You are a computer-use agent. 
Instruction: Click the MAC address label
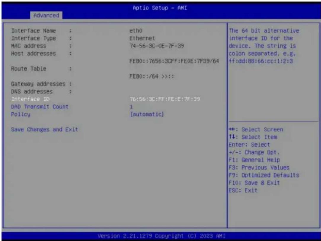pyautogui.click(x=29, y=46)
